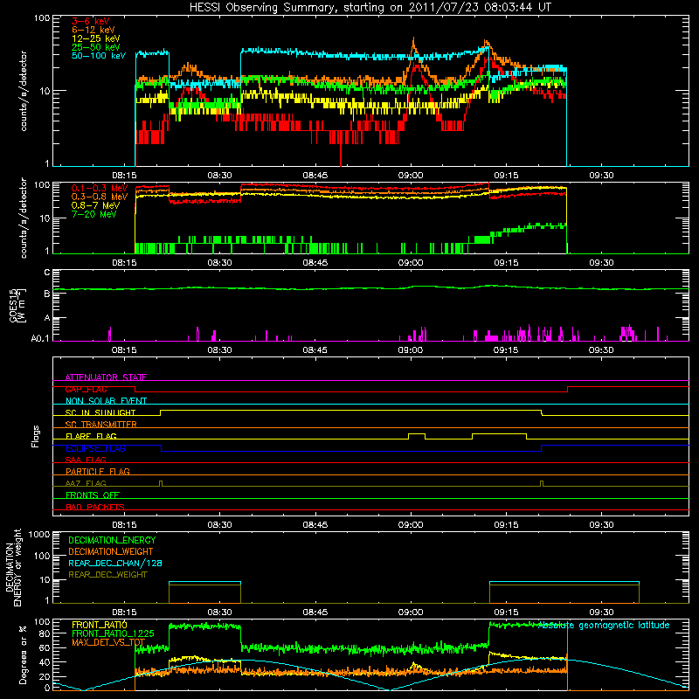Click the orange 6-12 keV peak near 09:00
Screen dimensions: 699x699
coord(413,41)
